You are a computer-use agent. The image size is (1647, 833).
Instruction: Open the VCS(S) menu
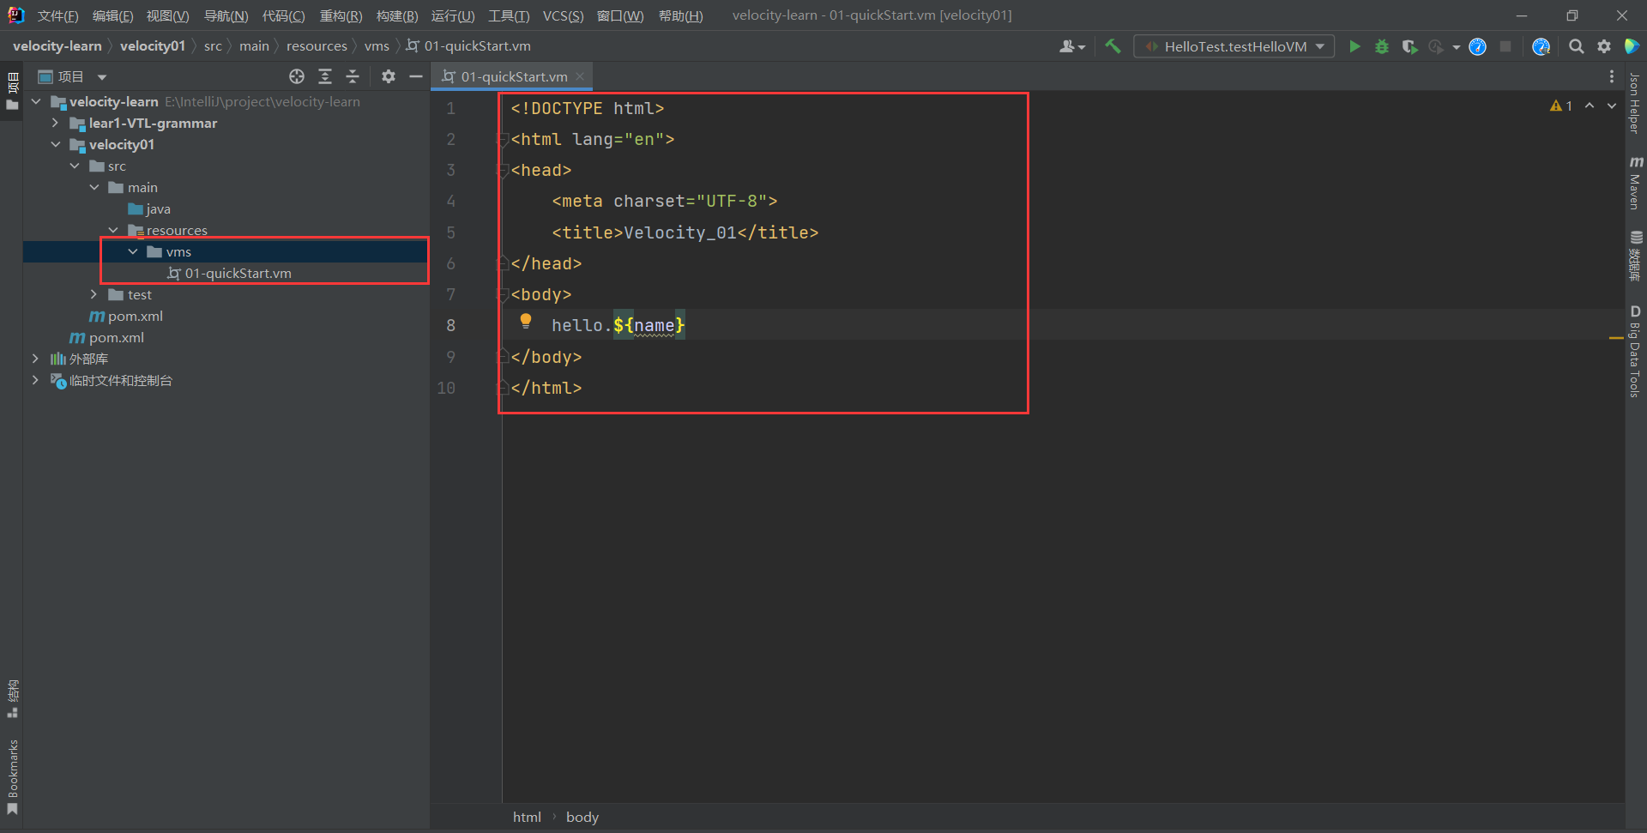pos(563,15)
